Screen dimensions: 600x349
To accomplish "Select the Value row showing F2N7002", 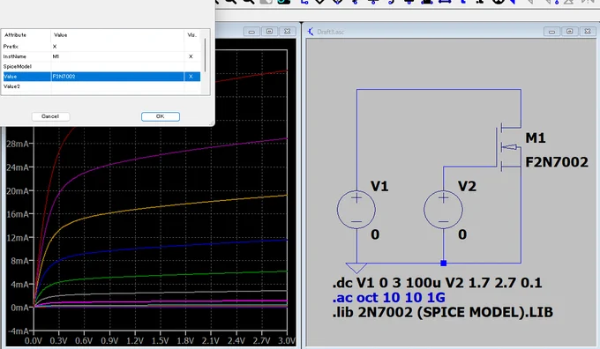I will (x=101, y=77).
